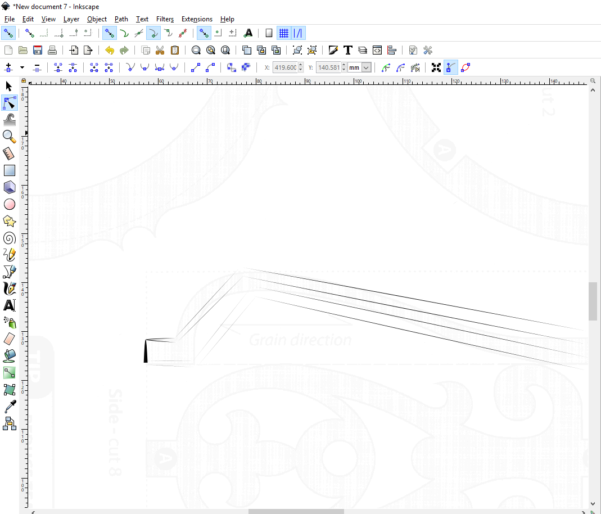Open the zoom menu at ruler corner
Image resolution: width=601 pixels, height=514 pixels.
pyautogui.click(x=593, y=81)
